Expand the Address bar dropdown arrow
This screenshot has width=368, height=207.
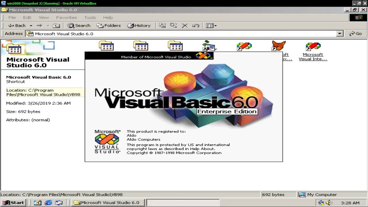[340, 34]
